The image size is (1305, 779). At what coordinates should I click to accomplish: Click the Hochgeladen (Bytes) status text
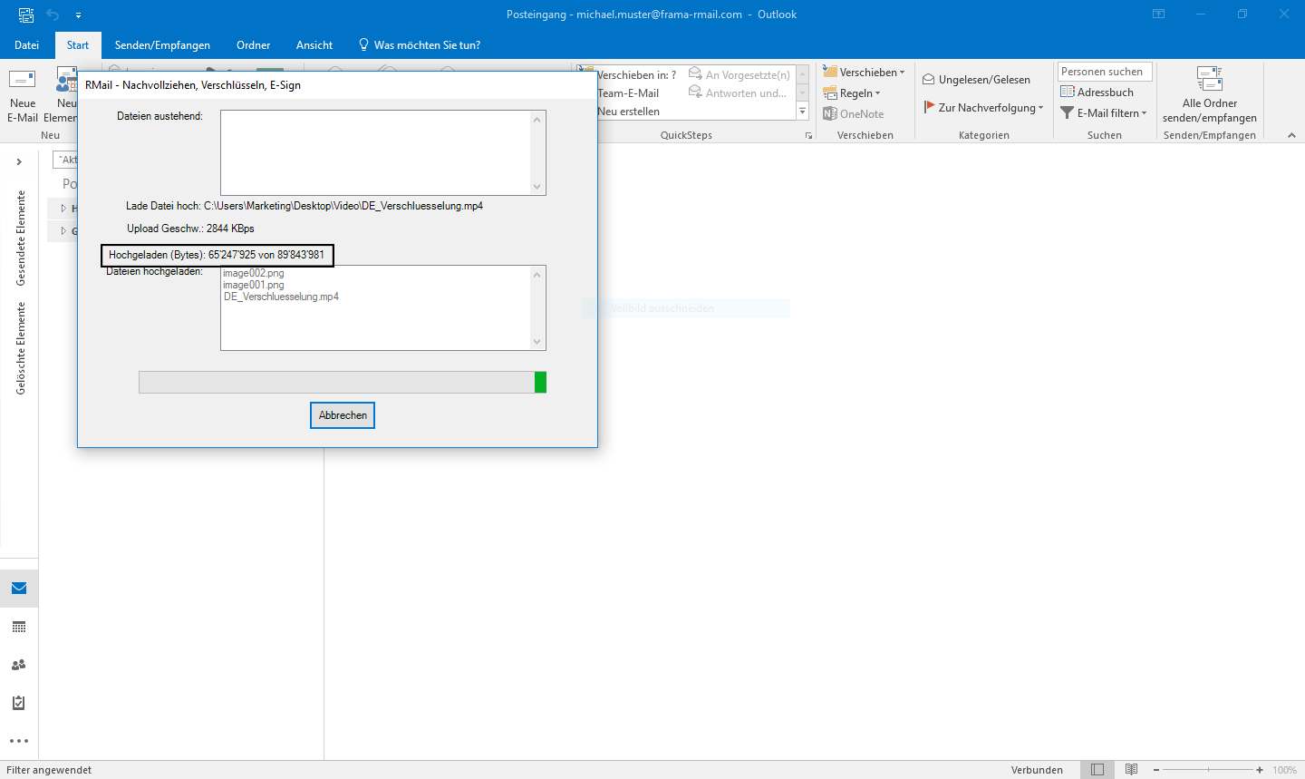click(217, 255)
